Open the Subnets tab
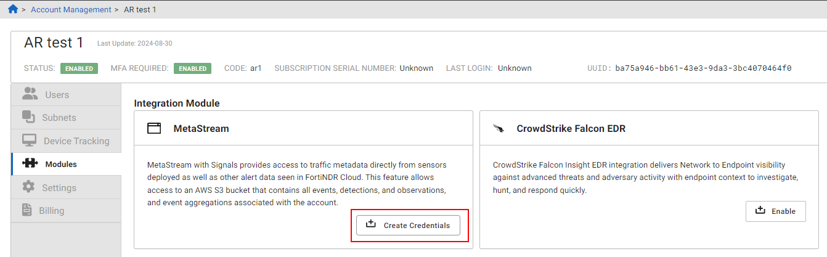Viewport: 827px width, 257px height. point(59,118)
